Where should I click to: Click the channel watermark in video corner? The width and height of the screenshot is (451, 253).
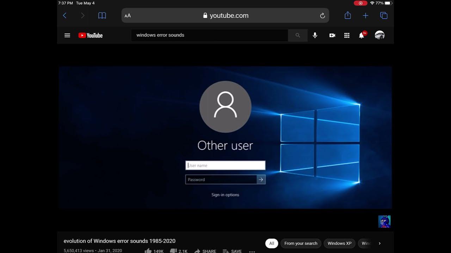(384, 222)
